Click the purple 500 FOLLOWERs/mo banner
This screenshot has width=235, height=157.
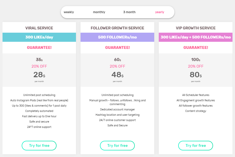(117, 37)
